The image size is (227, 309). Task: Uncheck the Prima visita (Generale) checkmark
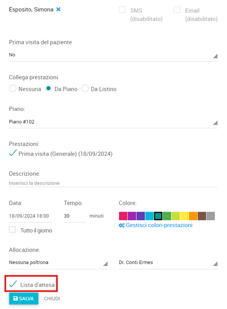[x=12, y=153]
